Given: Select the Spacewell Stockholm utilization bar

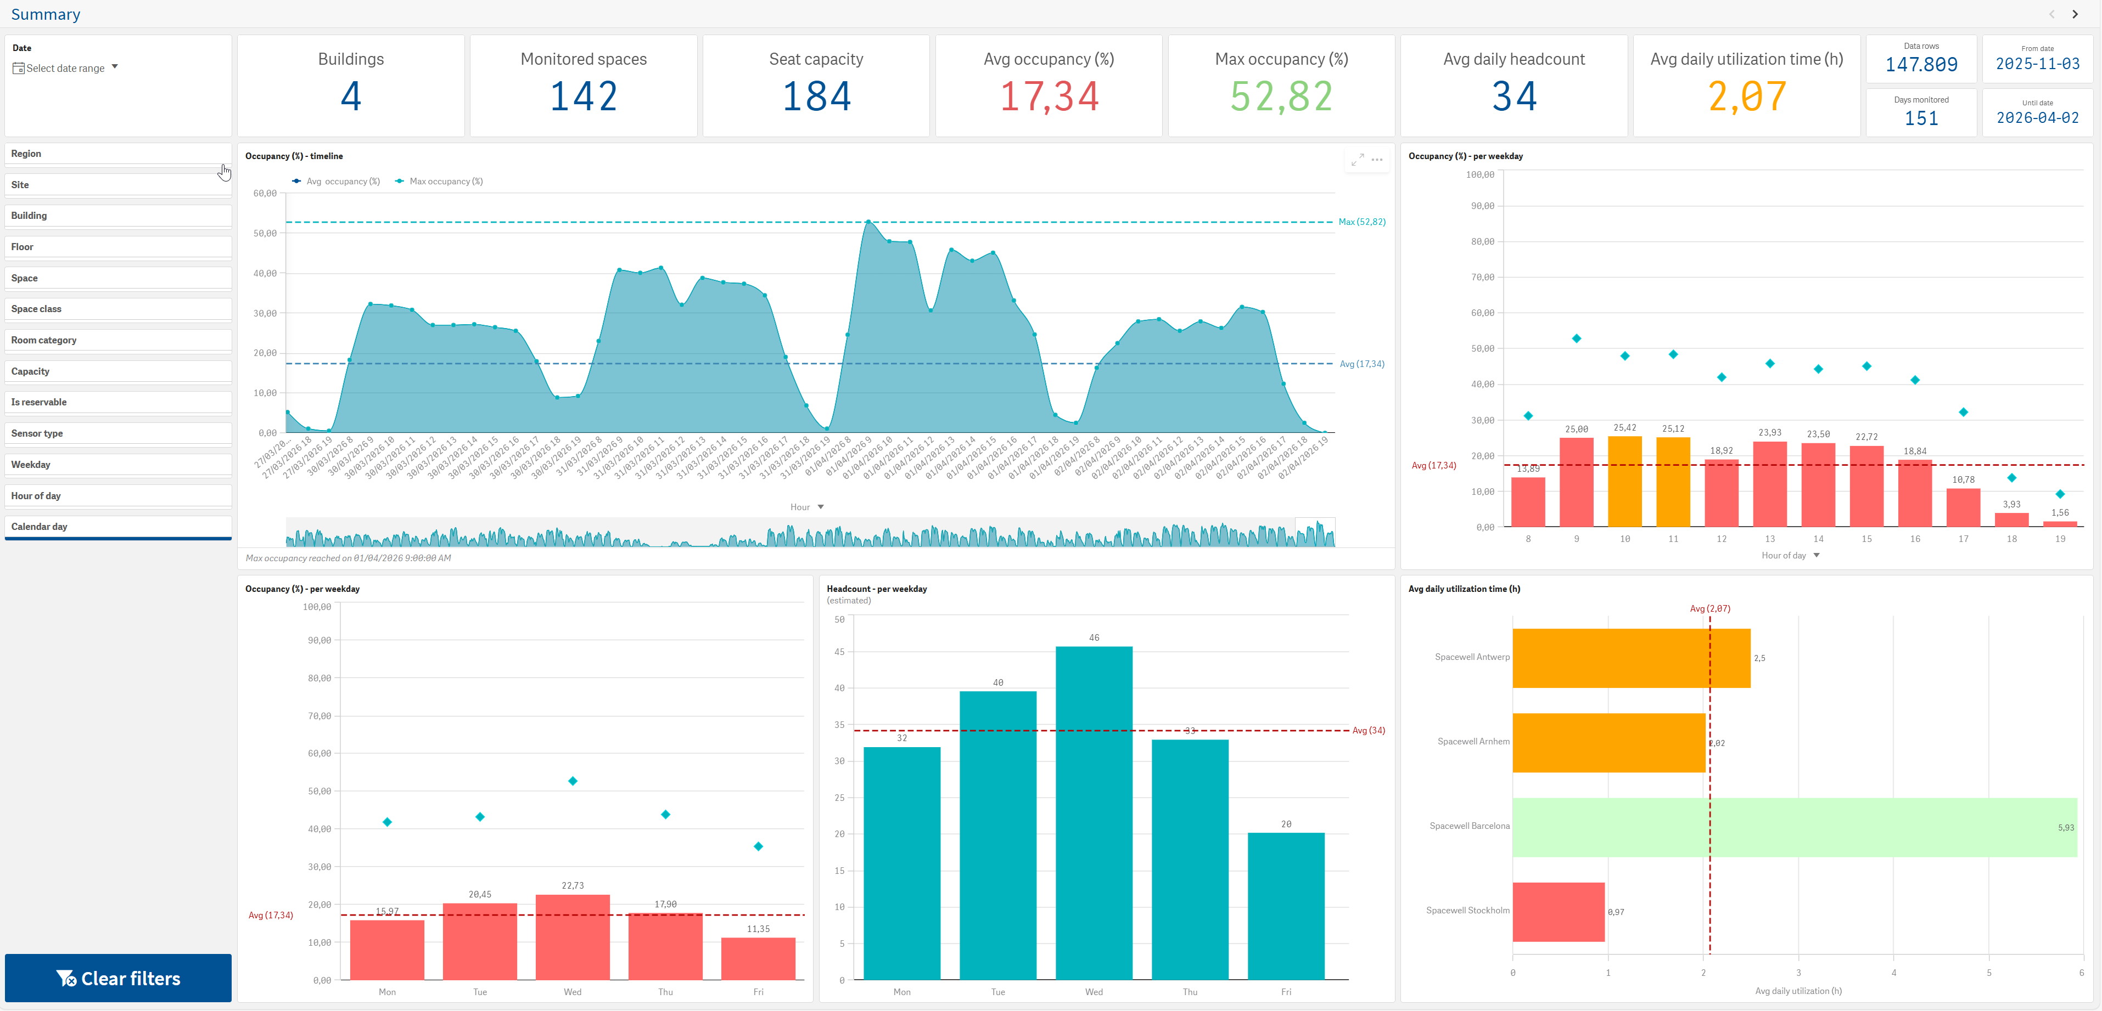Looking at the screenshot, I should point(1559,912).
